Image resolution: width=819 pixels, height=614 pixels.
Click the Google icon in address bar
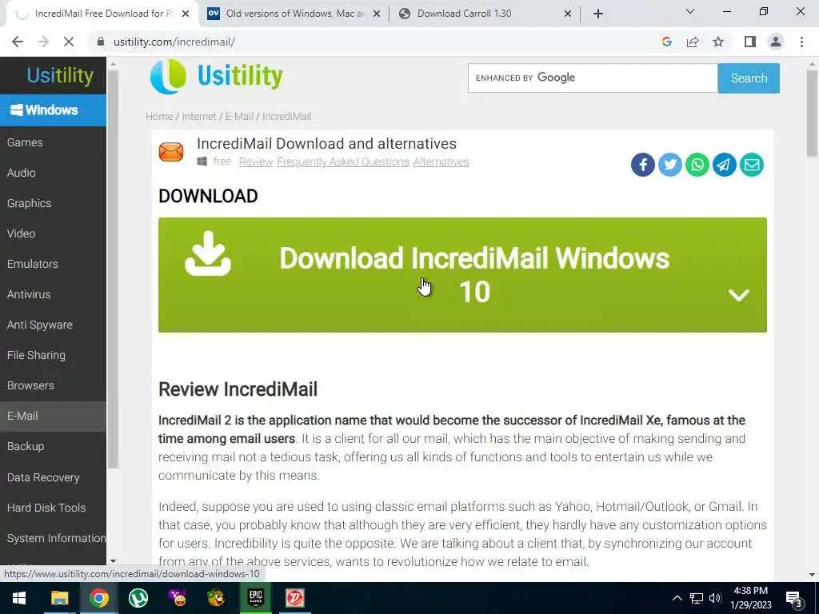666,42
